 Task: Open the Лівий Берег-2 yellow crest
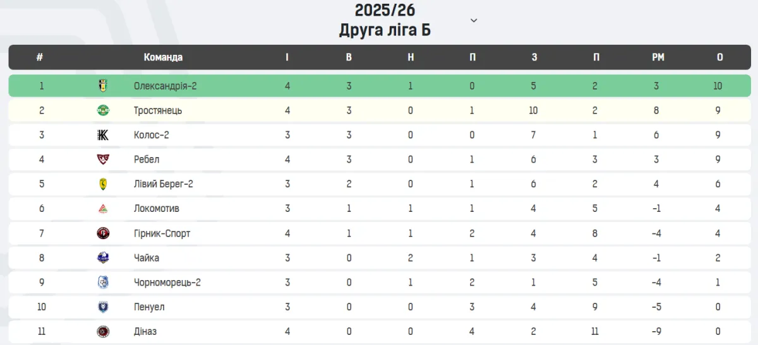103,184
